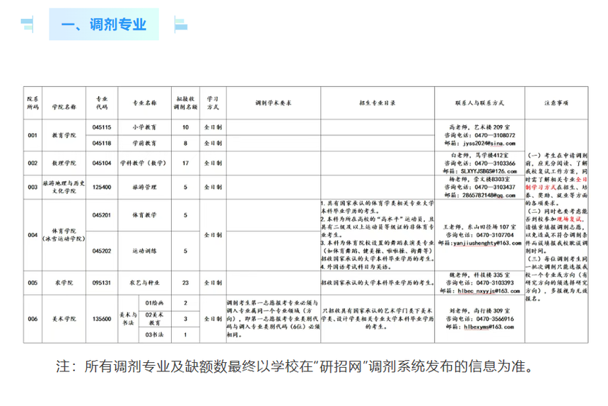Click email 2865782148@qq.com
The image size is (608, 406).
[x=489, y=195]
